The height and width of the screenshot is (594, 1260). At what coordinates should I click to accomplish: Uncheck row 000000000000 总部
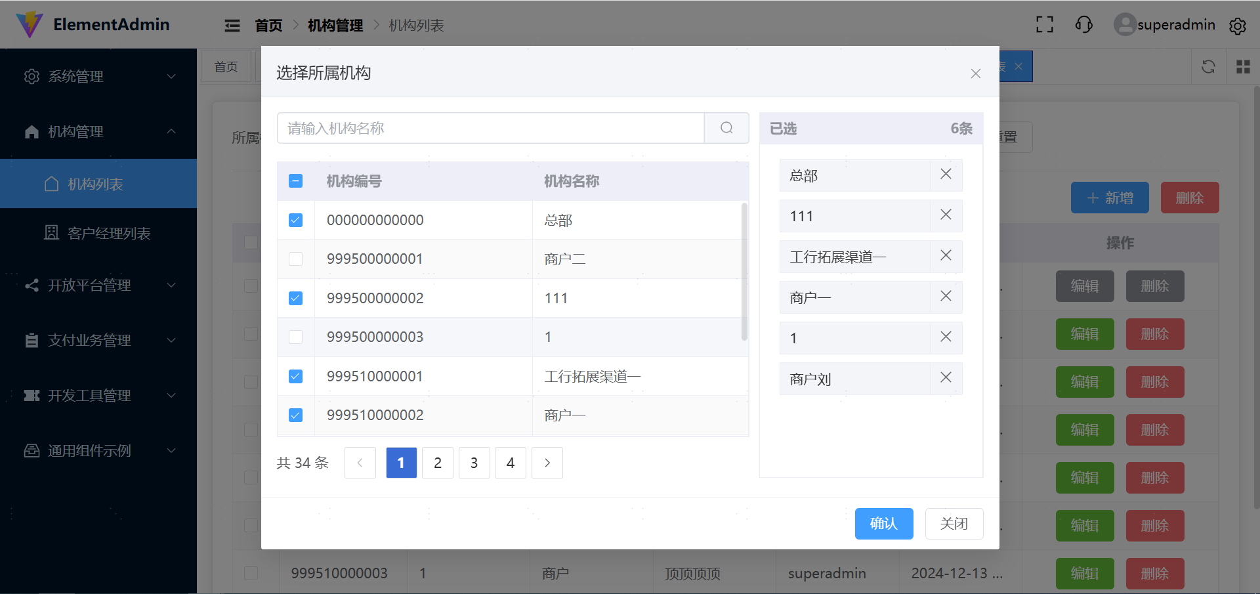(296, 220)
